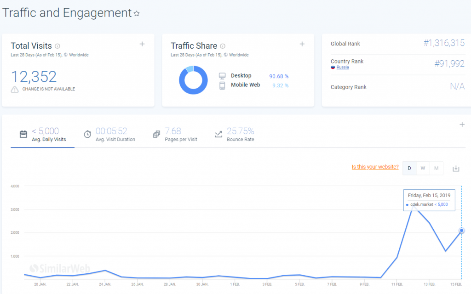Expand the Traffic Share card with plus
471x294 pixels.
click(x=302, y=44)
